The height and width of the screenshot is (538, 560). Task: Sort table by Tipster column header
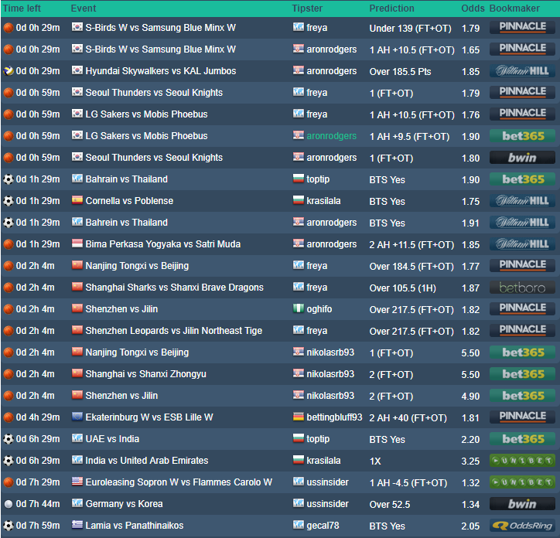(307, 9)
